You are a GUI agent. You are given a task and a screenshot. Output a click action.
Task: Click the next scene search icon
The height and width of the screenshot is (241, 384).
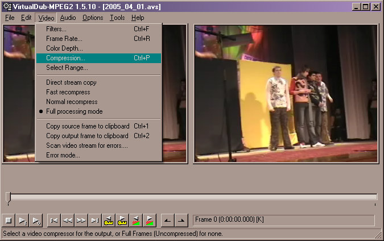coord(150,220)
